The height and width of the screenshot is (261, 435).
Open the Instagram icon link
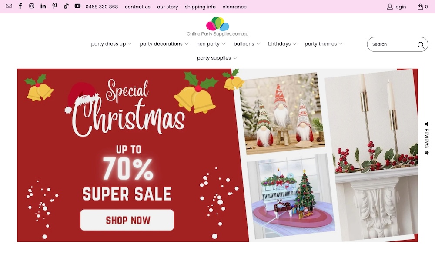pyautogui.click(x=32, y=6)
